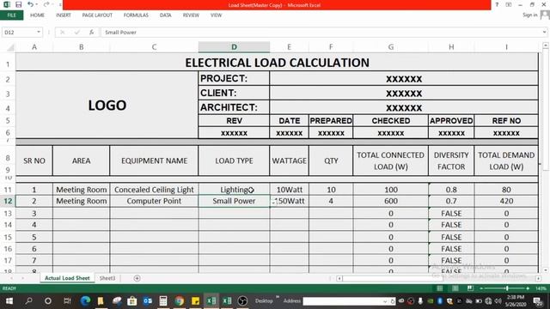This screenshot has height=309, width=550.
Task: Confirm the formula bar entry (checkmark)
Action: (x=77, y=33)
